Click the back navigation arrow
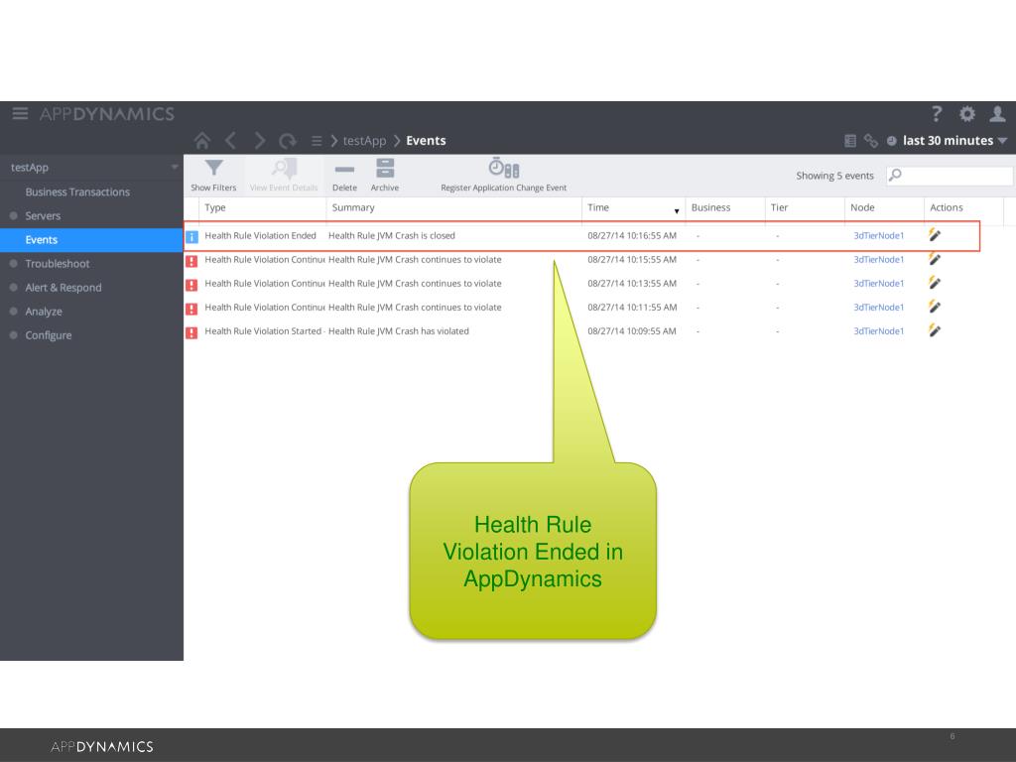The width and height of the screenshot is (1016, 762). coord(230,141)
